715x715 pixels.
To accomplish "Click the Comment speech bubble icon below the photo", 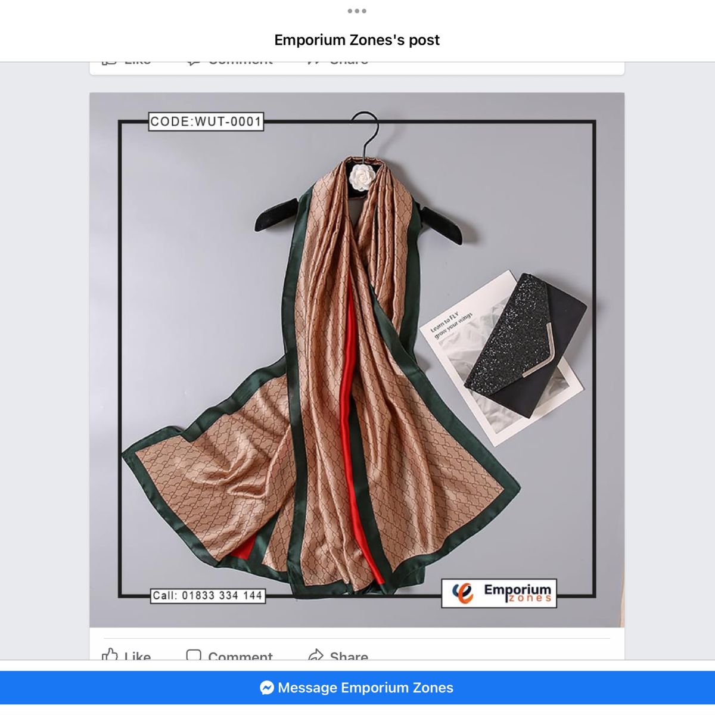I will click(x=194, y=655).
